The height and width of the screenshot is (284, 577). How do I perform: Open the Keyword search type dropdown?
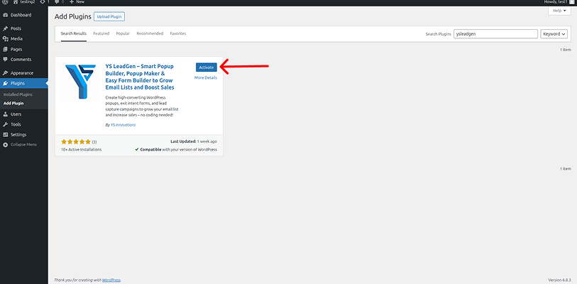point(555,34)
